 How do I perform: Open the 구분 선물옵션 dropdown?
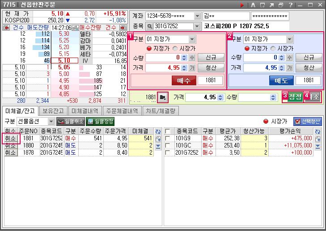click(x=51, y=122)
